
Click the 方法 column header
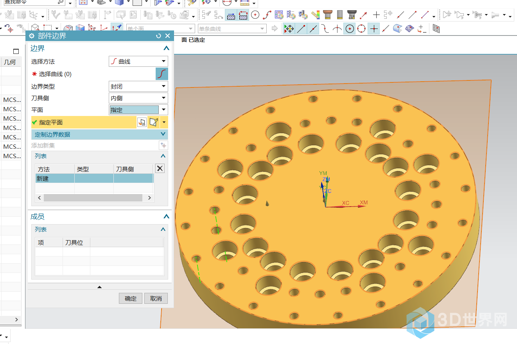[x=55, y=169]
